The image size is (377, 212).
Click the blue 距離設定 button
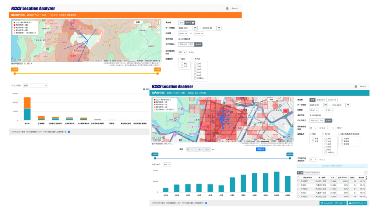pyautogui.click(x=261, y=149)
